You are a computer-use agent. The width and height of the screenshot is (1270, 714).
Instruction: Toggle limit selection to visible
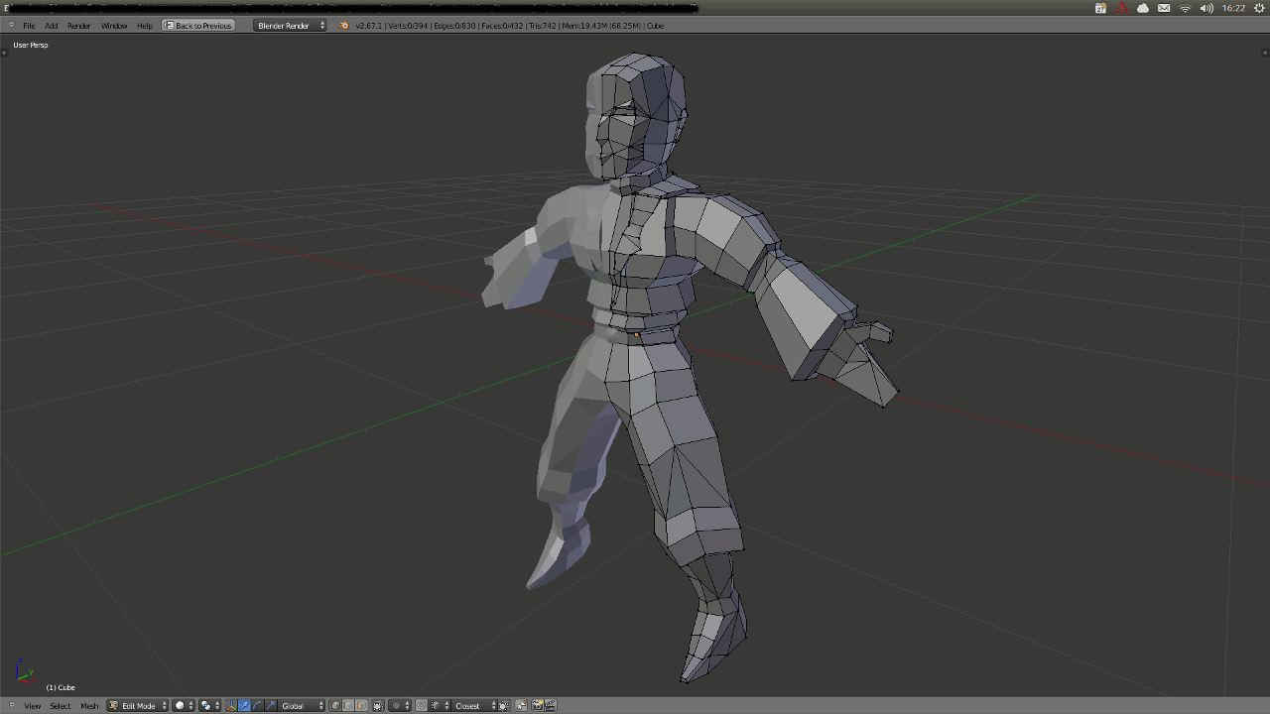pos(378,706)
